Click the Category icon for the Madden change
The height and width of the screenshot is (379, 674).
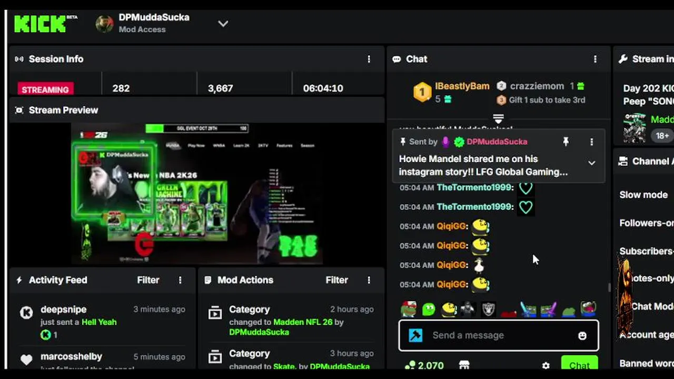point(215,313)
